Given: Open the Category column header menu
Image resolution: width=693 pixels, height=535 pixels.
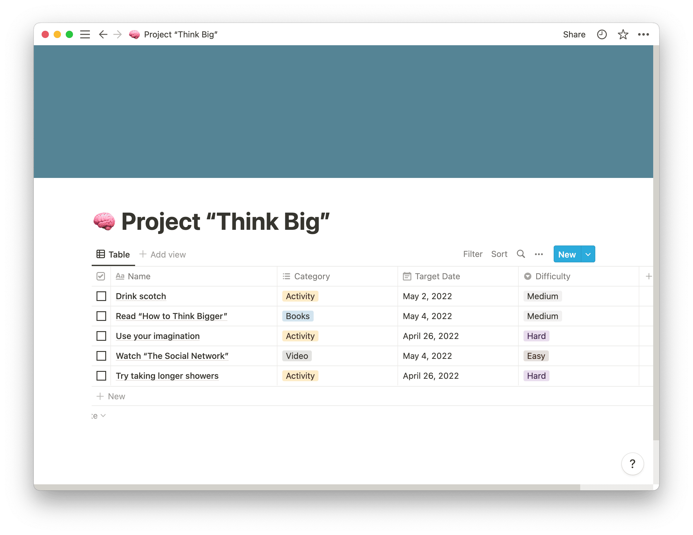Looking at the screenshot, I should tap(337, 276).
